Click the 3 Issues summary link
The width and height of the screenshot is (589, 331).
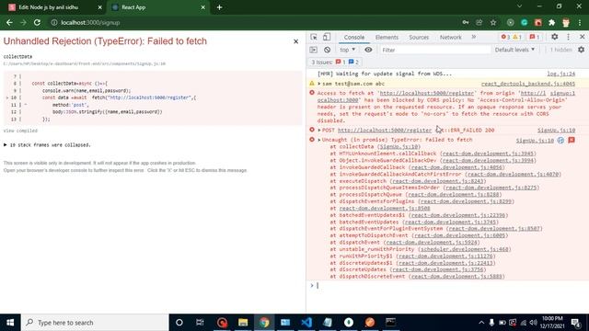coord(335,62)
